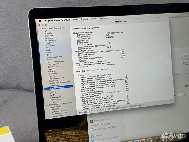Select ПО принтеров item
The width and height of the screenshot is (189, 142).
coord(58,116)
